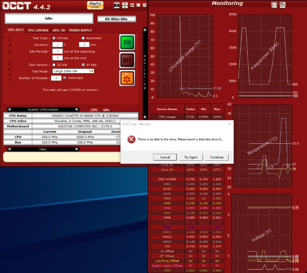Open the POWER SUPPLY tab
This screenshot has width=307, height=273.
point(81,30)
